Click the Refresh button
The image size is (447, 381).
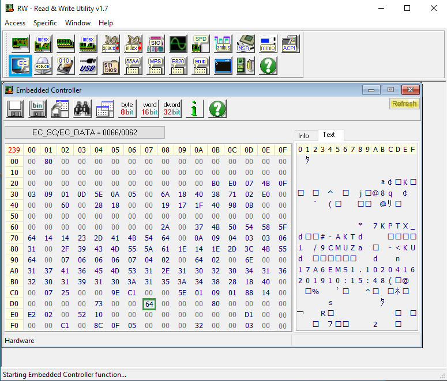click(404, 104)
